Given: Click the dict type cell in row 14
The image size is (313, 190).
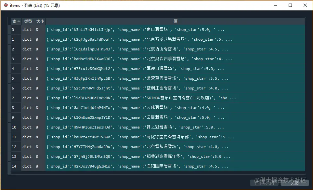Looking at the screenshot, I should (28, 166).
